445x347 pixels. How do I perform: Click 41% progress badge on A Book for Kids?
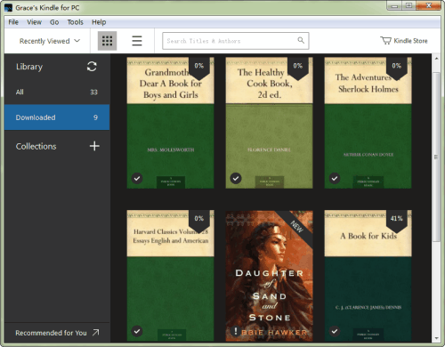[x=397, y=221]
